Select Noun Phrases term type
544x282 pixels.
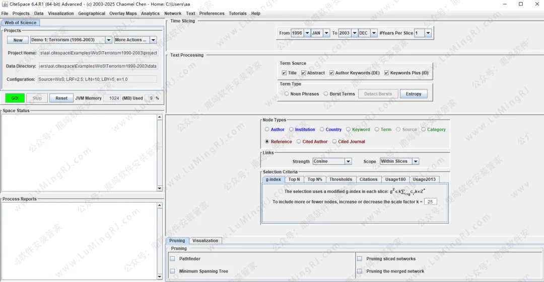coord(287,94)
